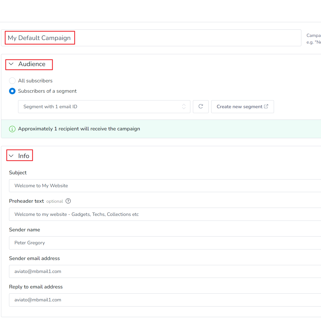Select the All subscribers radio button
This screenshot has width=321, height=321.
pyautogui.click(x=12, y=81)
